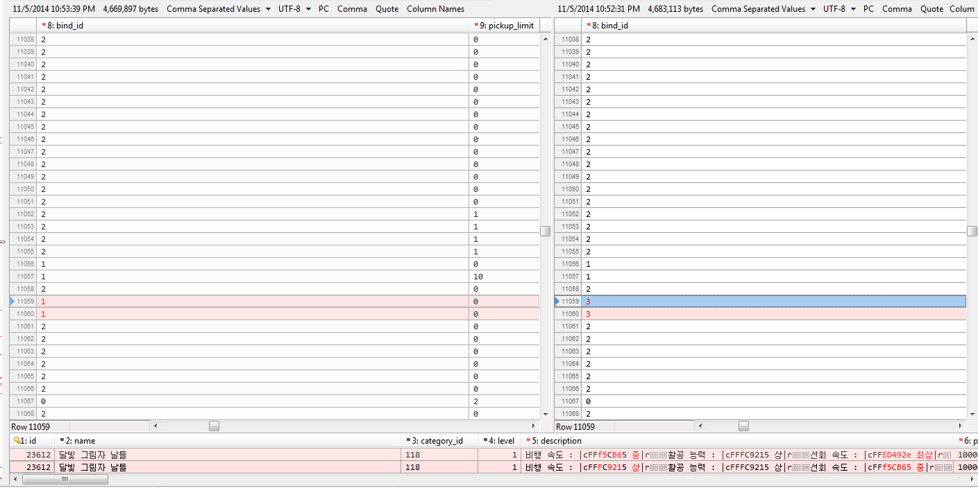
Task: Select pickup_limit value '2' in row 11067
Action: pos(475,401)
